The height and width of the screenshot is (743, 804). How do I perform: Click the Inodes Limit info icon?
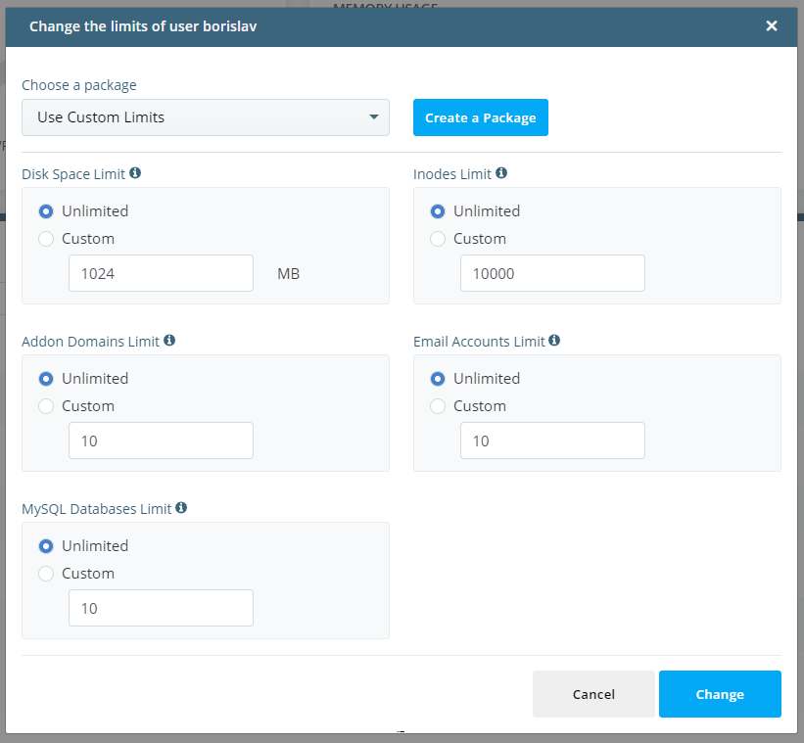[501, 173]
